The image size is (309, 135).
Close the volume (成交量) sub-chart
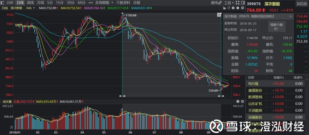tap(238, 101)
